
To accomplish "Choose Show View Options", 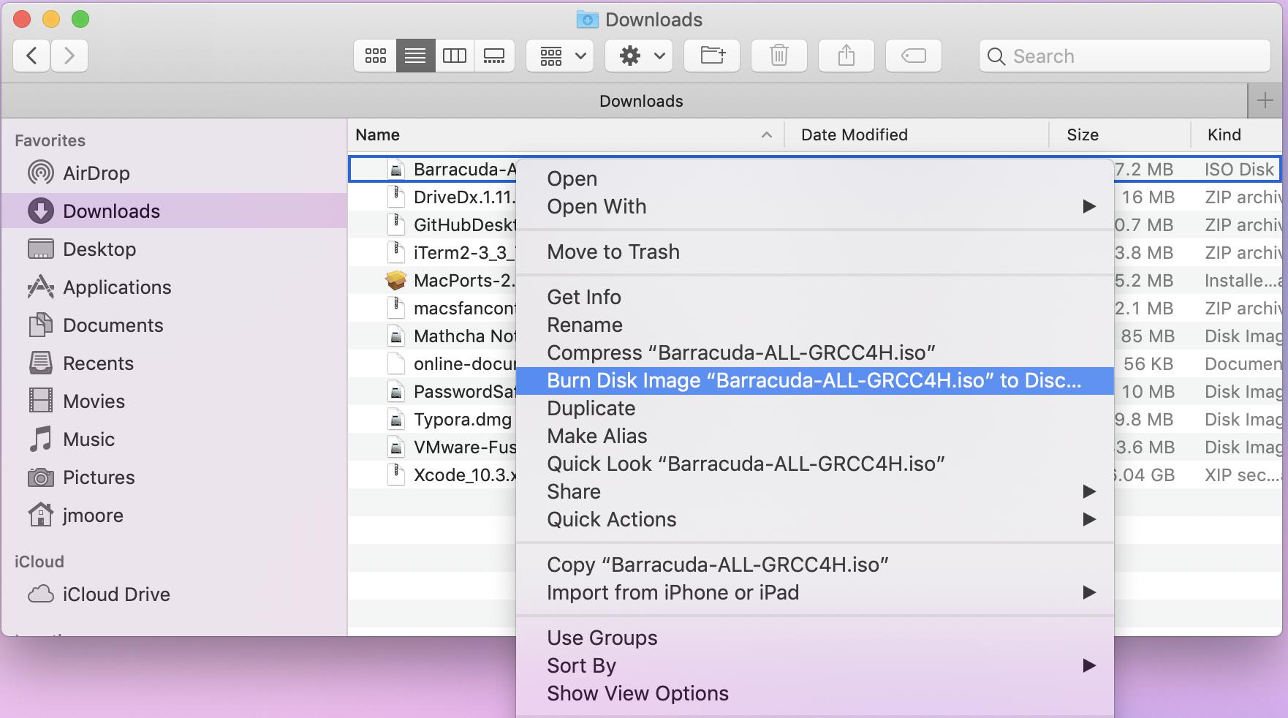I will pos(814,694).
